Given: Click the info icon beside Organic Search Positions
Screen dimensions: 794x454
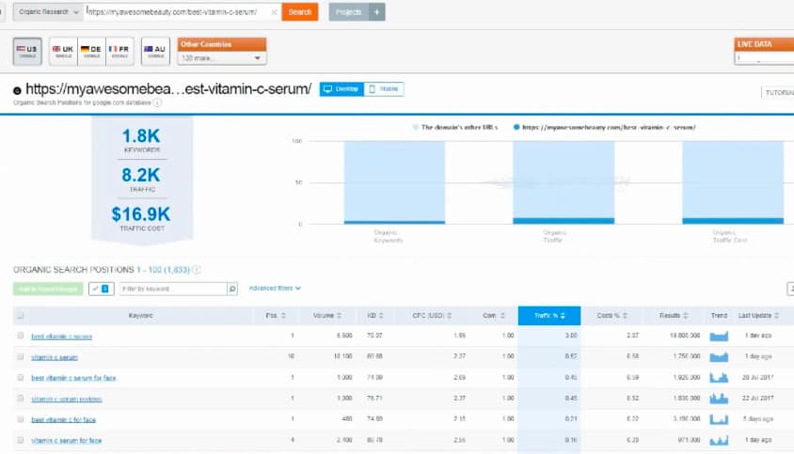Looking at the screenshot, I should click(x=197, y=270).
